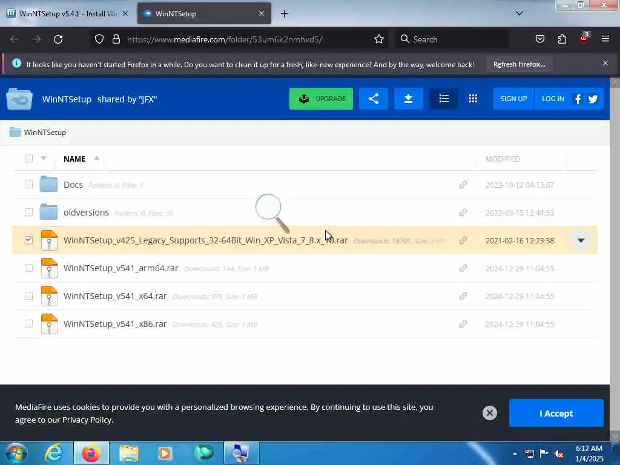Close the WinNTSetup v5.4.1 tab
The height and width of the screenshot is (465, 620).
click(125, 13)
